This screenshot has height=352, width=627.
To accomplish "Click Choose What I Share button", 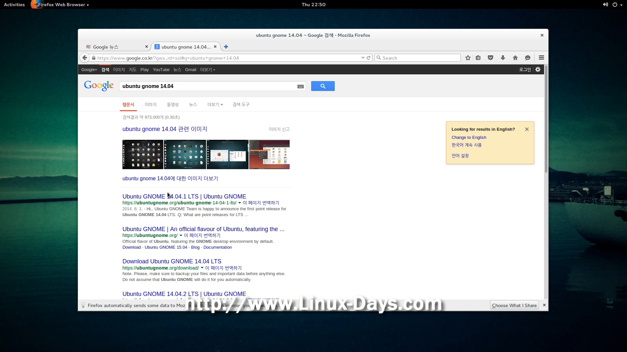I will 514,305.
